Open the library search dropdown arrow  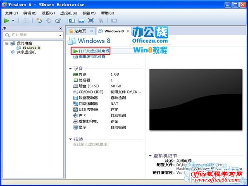coord(60,35)
